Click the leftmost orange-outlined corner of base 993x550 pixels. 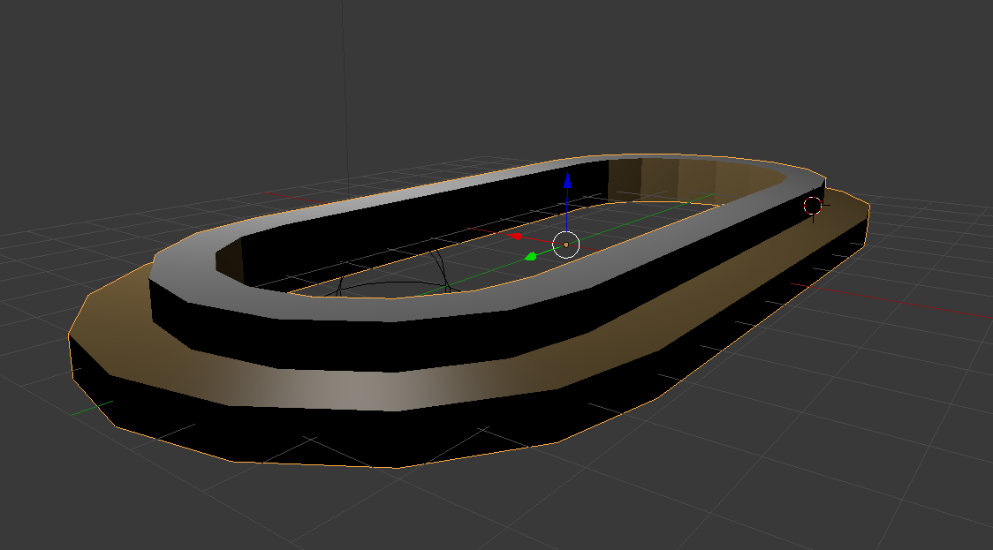pyautogui.click(x=70, y=335)
